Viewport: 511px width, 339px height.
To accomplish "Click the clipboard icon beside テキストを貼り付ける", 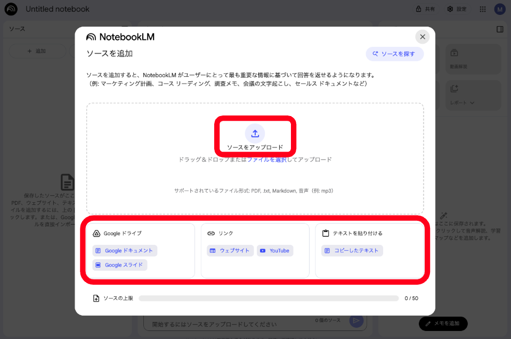I will (x=326, y=233).
